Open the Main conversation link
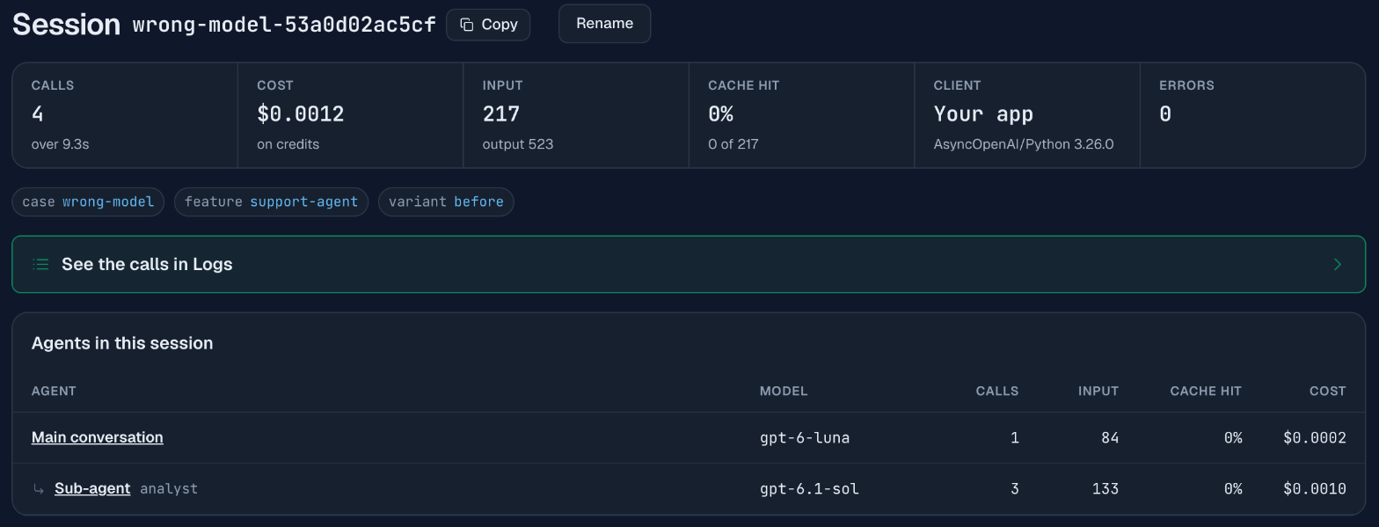Viewport: 1379px width, 527px height. click(x=98, y=437)
